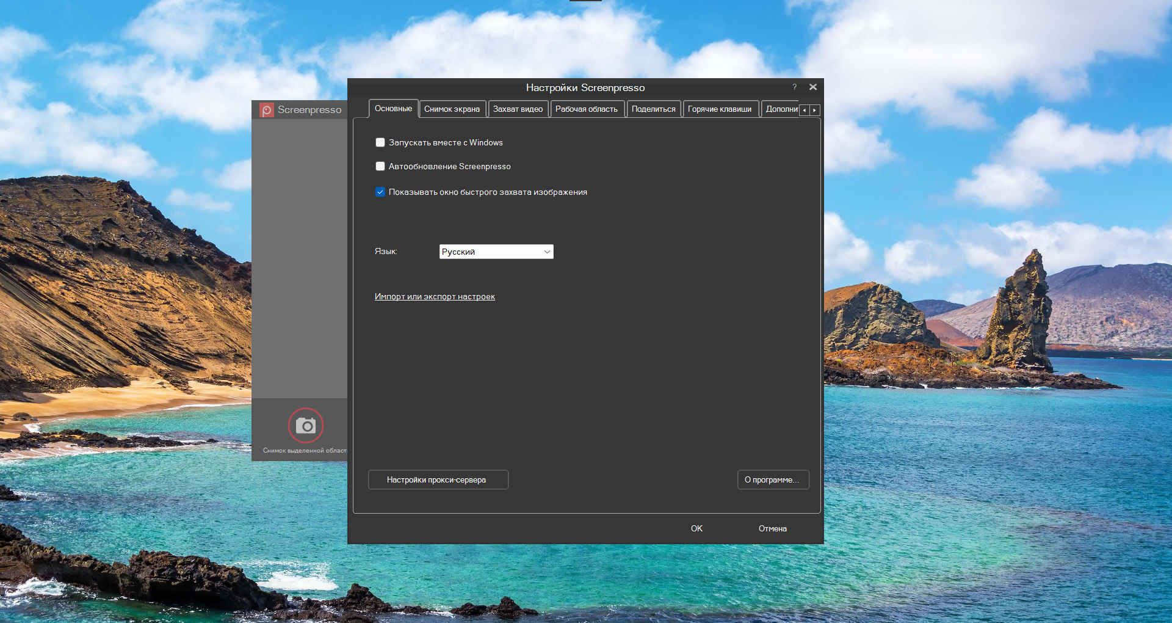Click the Screenpresso logo icon
The height and width of the screenshot is (623, 1172).
[x=267, y=110]
